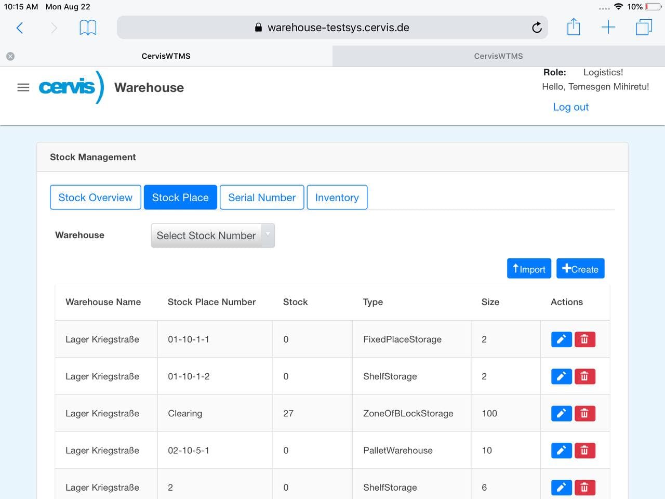Screen dimensions: 665x499
Task: Switch to the Stock Overview tab
Action: pos(95,198)
